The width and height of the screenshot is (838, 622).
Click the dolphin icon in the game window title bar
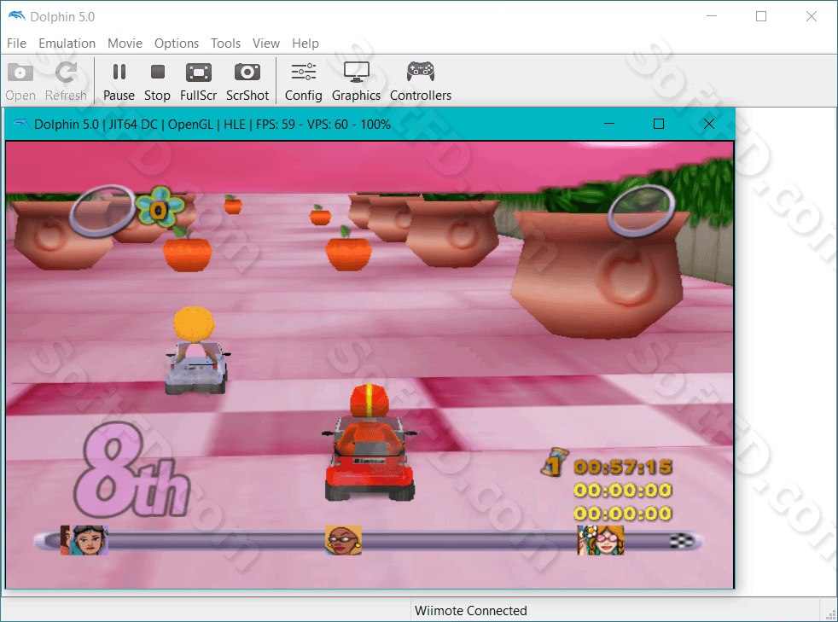20,124
